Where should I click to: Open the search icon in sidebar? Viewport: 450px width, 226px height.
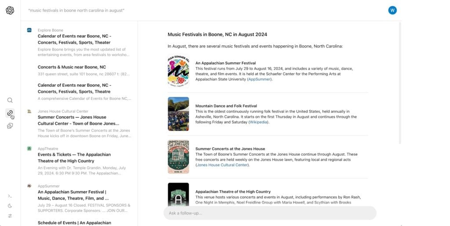pos(10,100)
